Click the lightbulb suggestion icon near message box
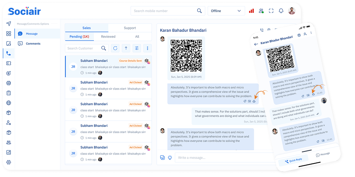355x177 pixels. click(x=170, y=157)
